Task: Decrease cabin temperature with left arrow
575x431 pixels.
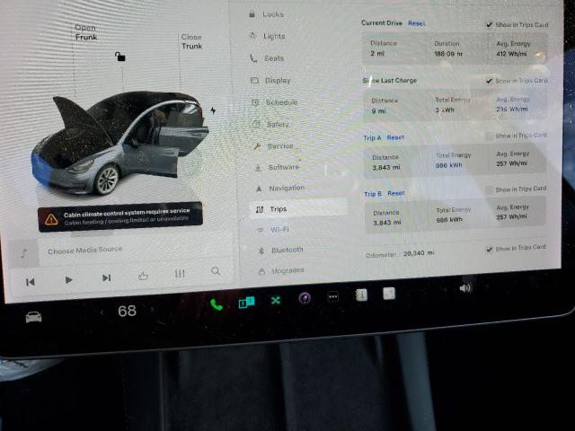Action: coord(102,312)
